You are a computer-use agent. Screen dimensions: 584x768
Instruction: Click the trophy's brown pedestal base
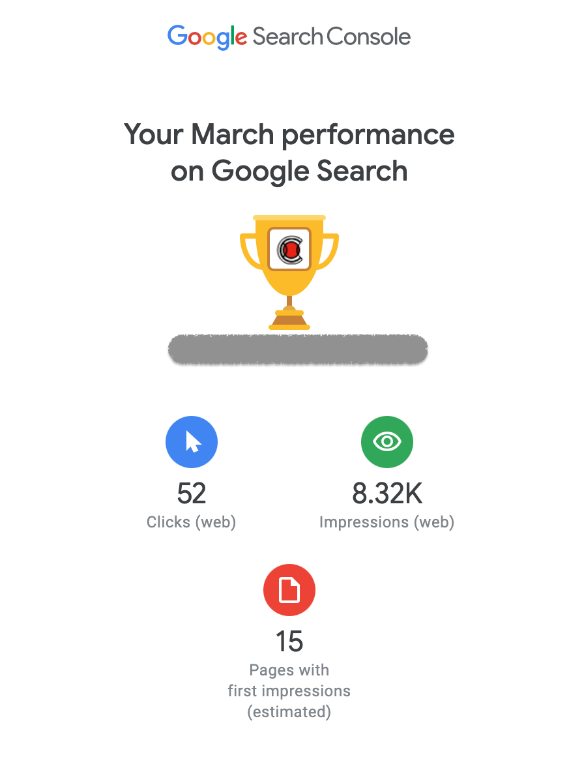coord(289,319)
